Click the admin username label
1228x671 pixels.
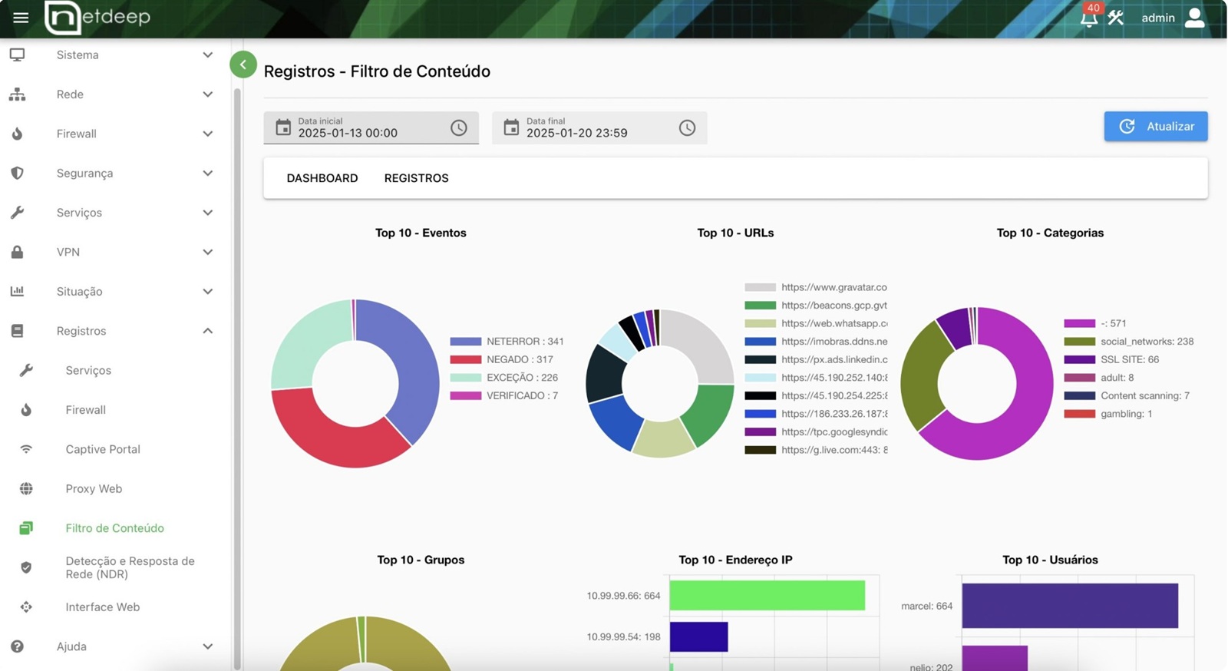[x=1158, y=18]
